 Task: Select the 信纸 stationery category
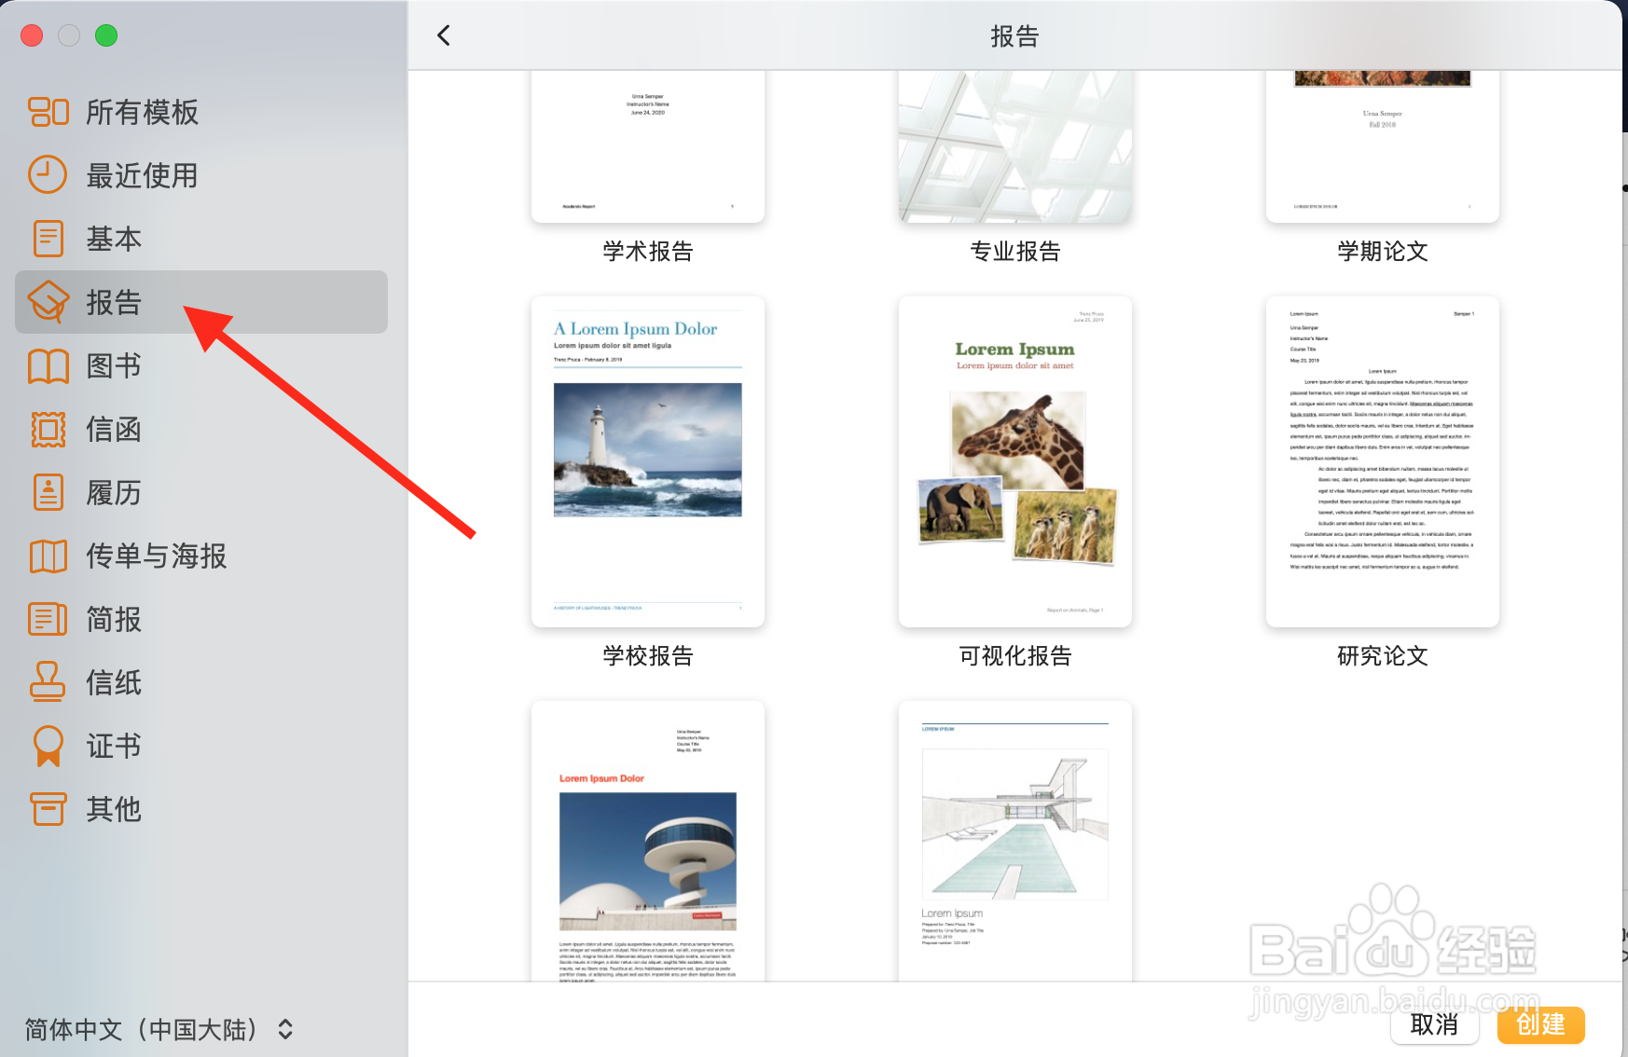click(48, 682)
